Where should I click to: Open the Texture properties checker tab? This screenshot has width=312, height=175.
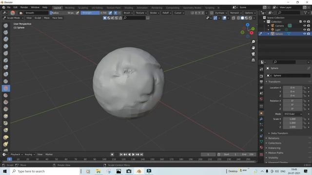(x=261, y=154)
